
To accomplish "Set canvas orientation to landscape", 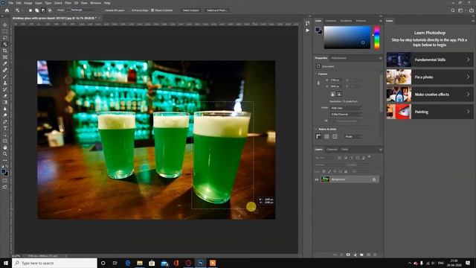I will tap(339, 95).
